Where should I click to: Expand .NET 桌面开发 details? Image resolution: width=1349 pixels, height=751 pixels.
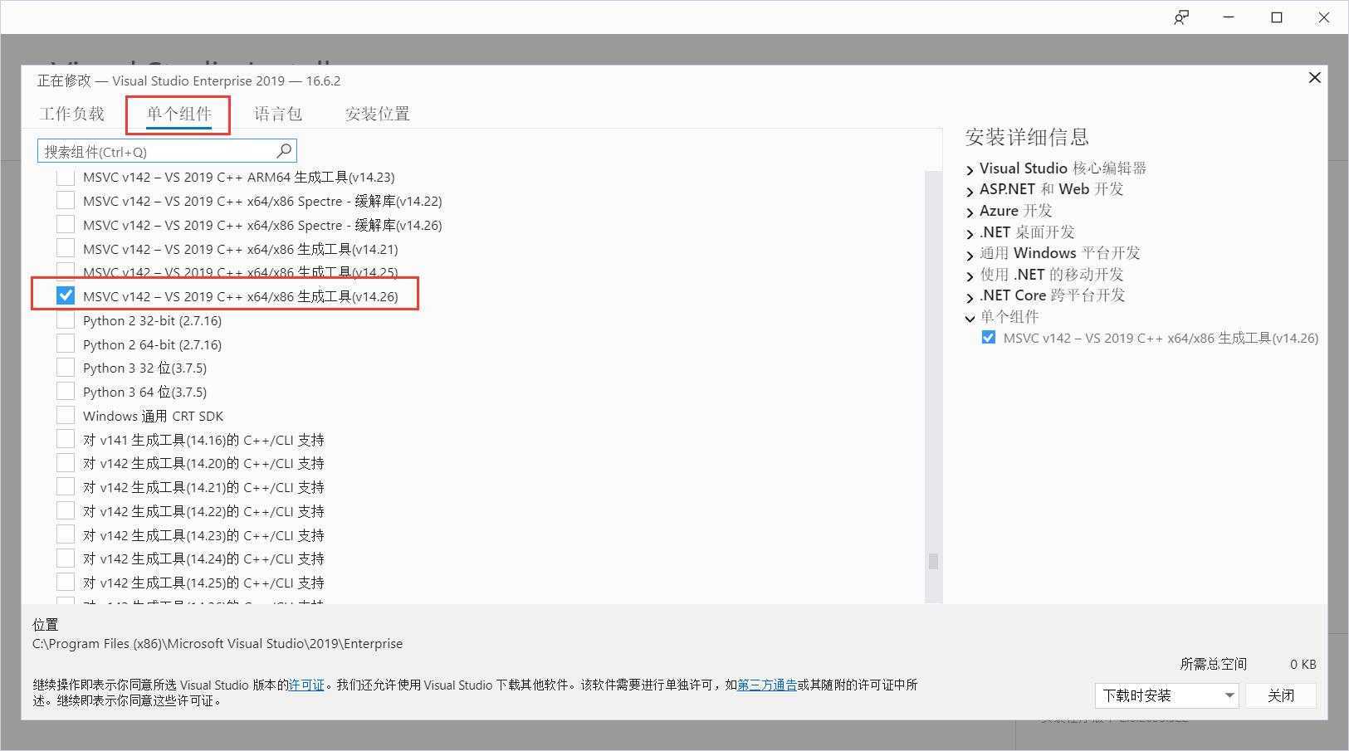970,233
